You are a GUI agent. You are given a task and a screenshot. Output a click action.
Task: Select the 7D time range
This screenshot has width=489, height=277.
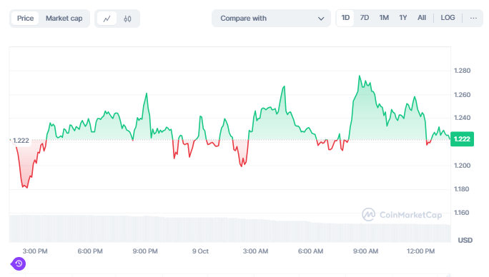click(x=365, y=18)
